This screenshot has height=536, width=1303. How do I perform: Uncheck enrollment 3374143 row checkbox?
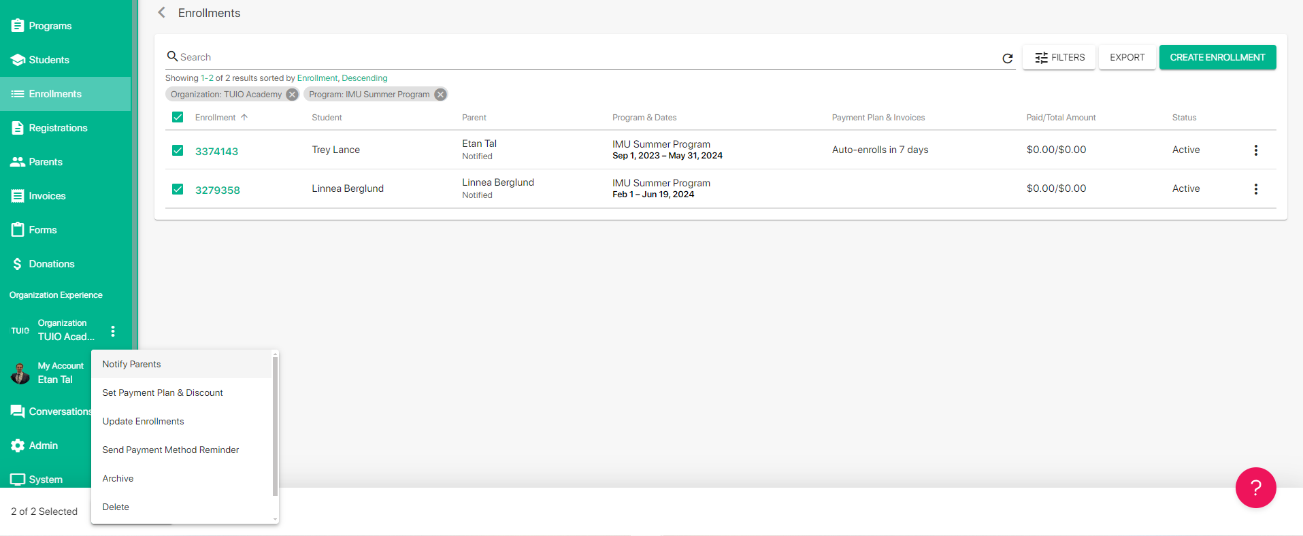coord(178,150)
